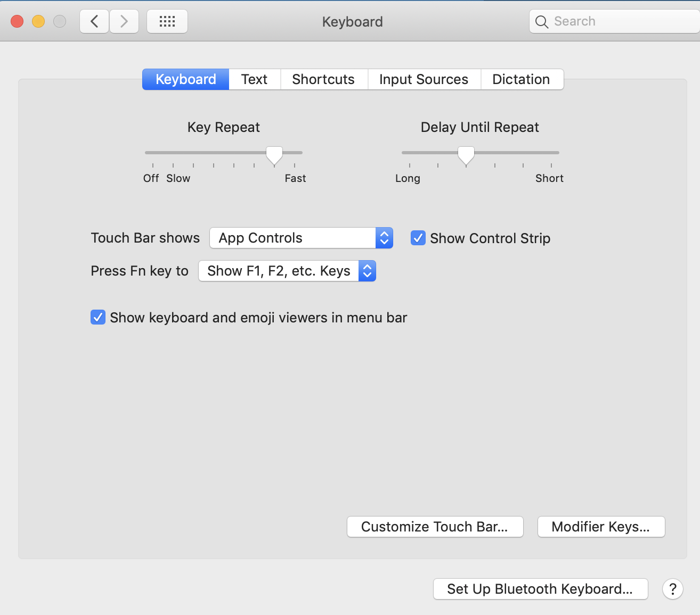Viewport: 700px width, 615px height.
Task: Open help with the question mark button
Action: coord(673,589)
